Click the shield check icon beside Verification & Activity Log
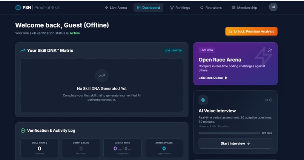This screenshot has width=304, height=160. point(23,131)
